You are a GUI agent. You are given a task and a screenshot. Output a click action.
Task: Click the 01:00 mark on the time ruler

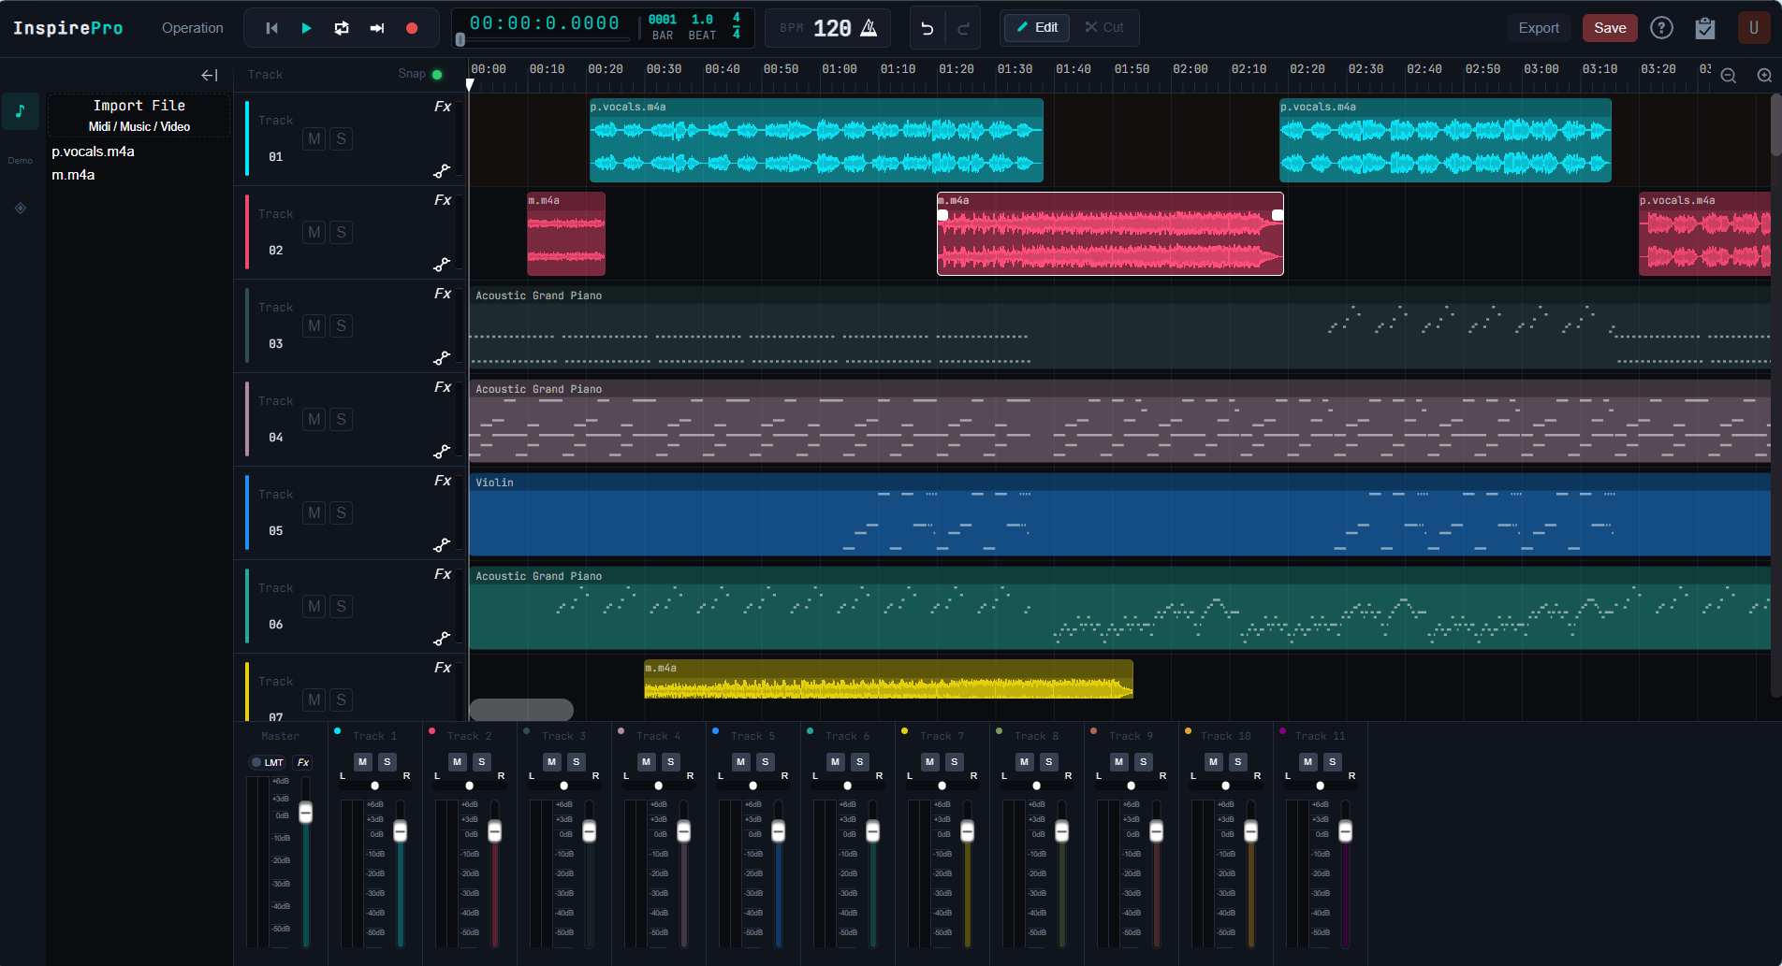tap(840, 69)
